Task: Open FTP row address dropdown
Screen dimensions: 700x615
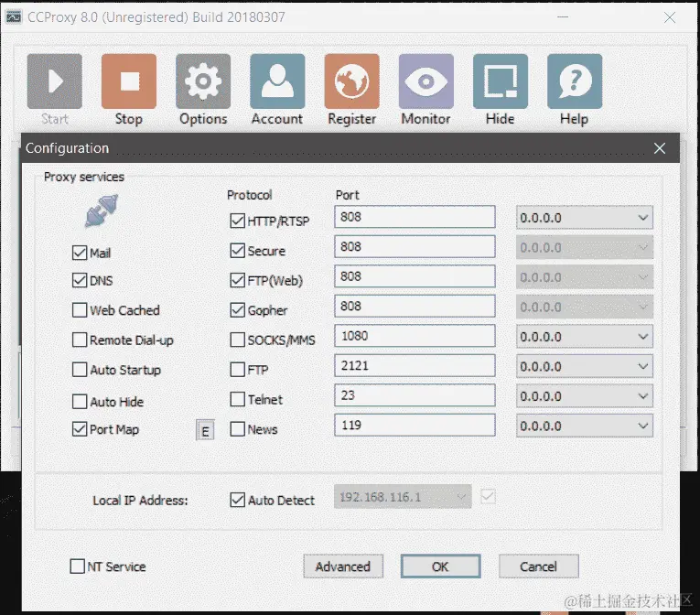Action: (x=585, y=366)
